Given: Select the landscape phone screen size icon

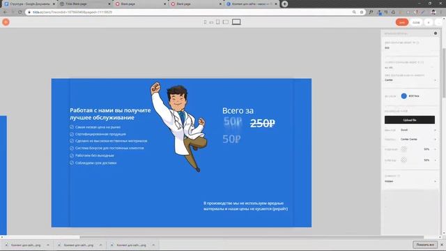Looking at the screenshot, I should [x=211, y=22].
